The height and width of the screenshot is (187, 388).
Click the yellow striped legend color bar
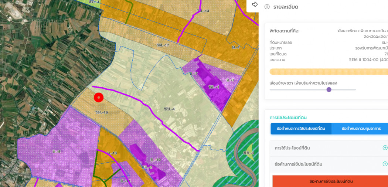click(x=329, y=71)
